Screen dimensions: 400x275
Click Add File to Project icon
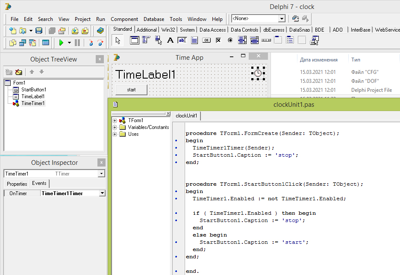(x=75, y=31)
